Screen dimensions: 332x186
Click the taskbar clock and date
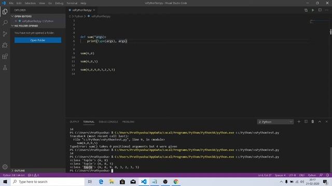(312, 181)
